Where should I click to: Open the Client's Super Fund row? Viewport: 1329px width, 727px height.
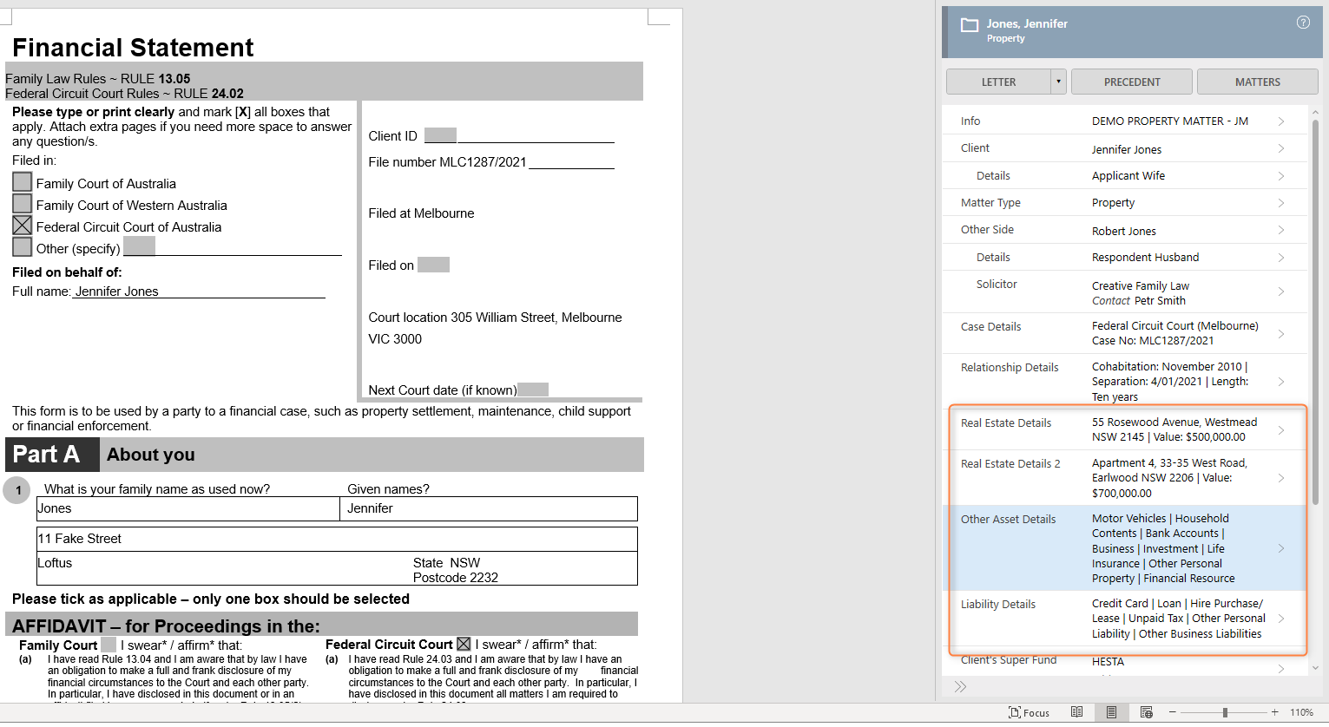pyautogui.click(x=1125, y=661)
